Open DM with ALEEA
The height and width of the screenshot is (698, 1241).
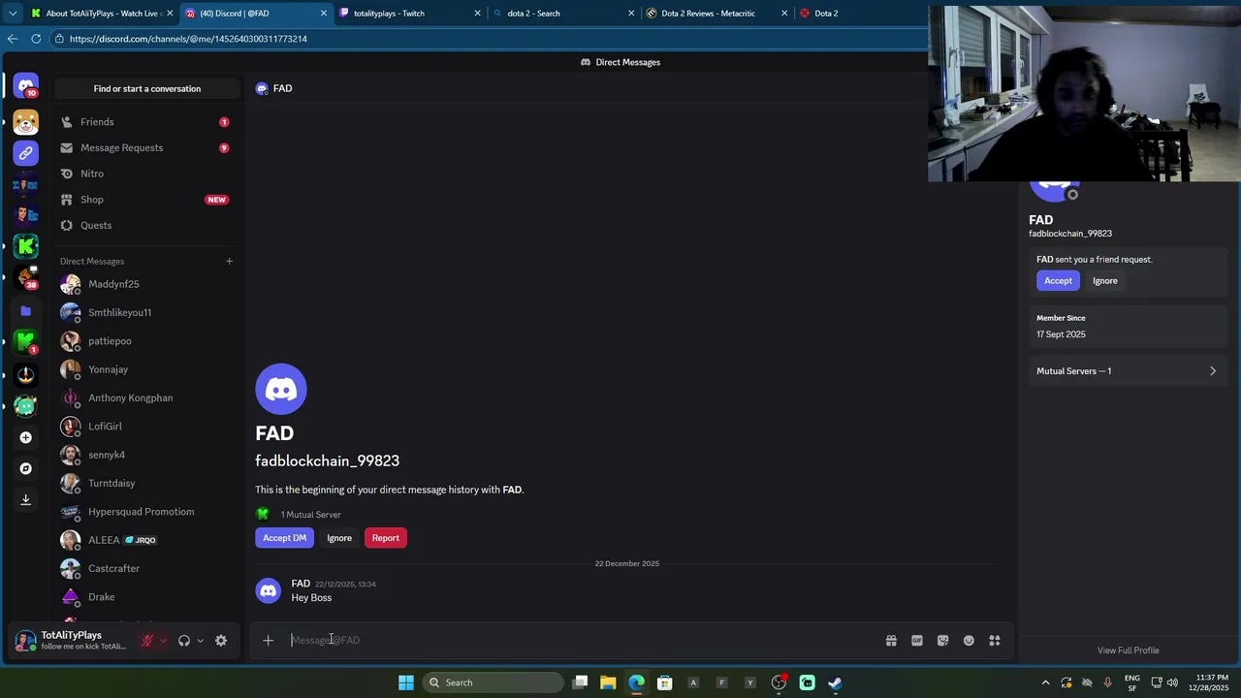pyautogui.click(x=147, y=540)
